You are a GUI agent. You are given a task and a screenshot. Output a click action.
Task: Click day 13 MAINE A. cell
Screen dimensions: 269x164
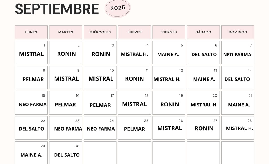[x=203, y=78]
